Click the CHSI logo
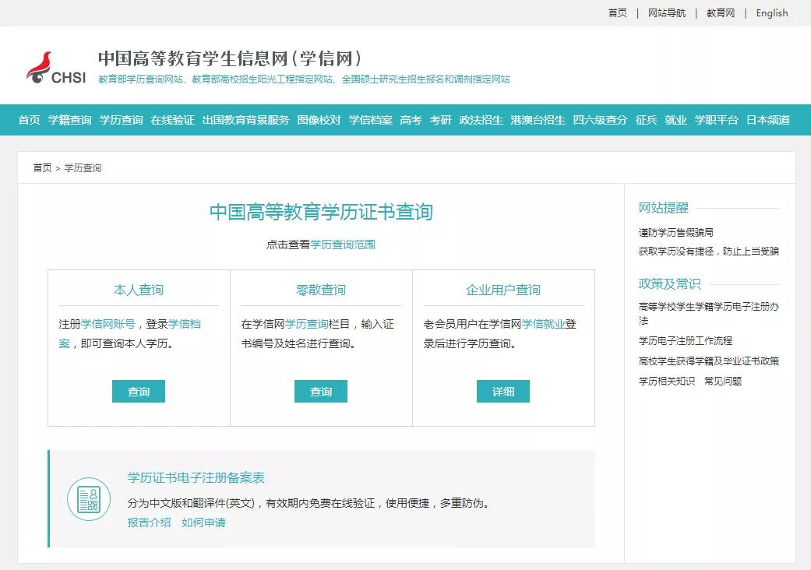The image size is (811, 570). click(x=56, y=68)
